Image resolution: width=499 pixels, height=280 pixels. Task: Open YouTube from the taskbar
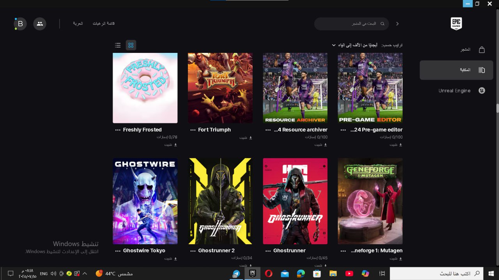[x=349, y=274]
